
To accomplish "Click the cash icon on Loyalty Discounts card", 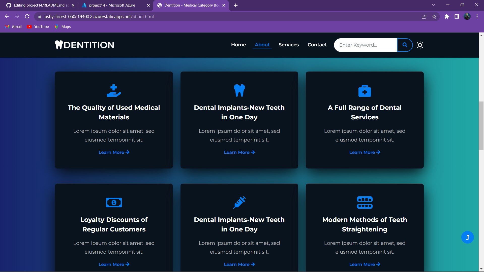I will [x=114, y=202].
